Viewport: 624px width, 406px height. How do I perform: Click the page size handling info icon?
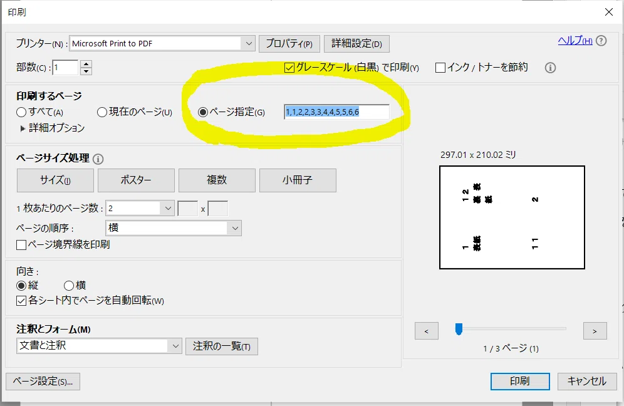point(98,159)
